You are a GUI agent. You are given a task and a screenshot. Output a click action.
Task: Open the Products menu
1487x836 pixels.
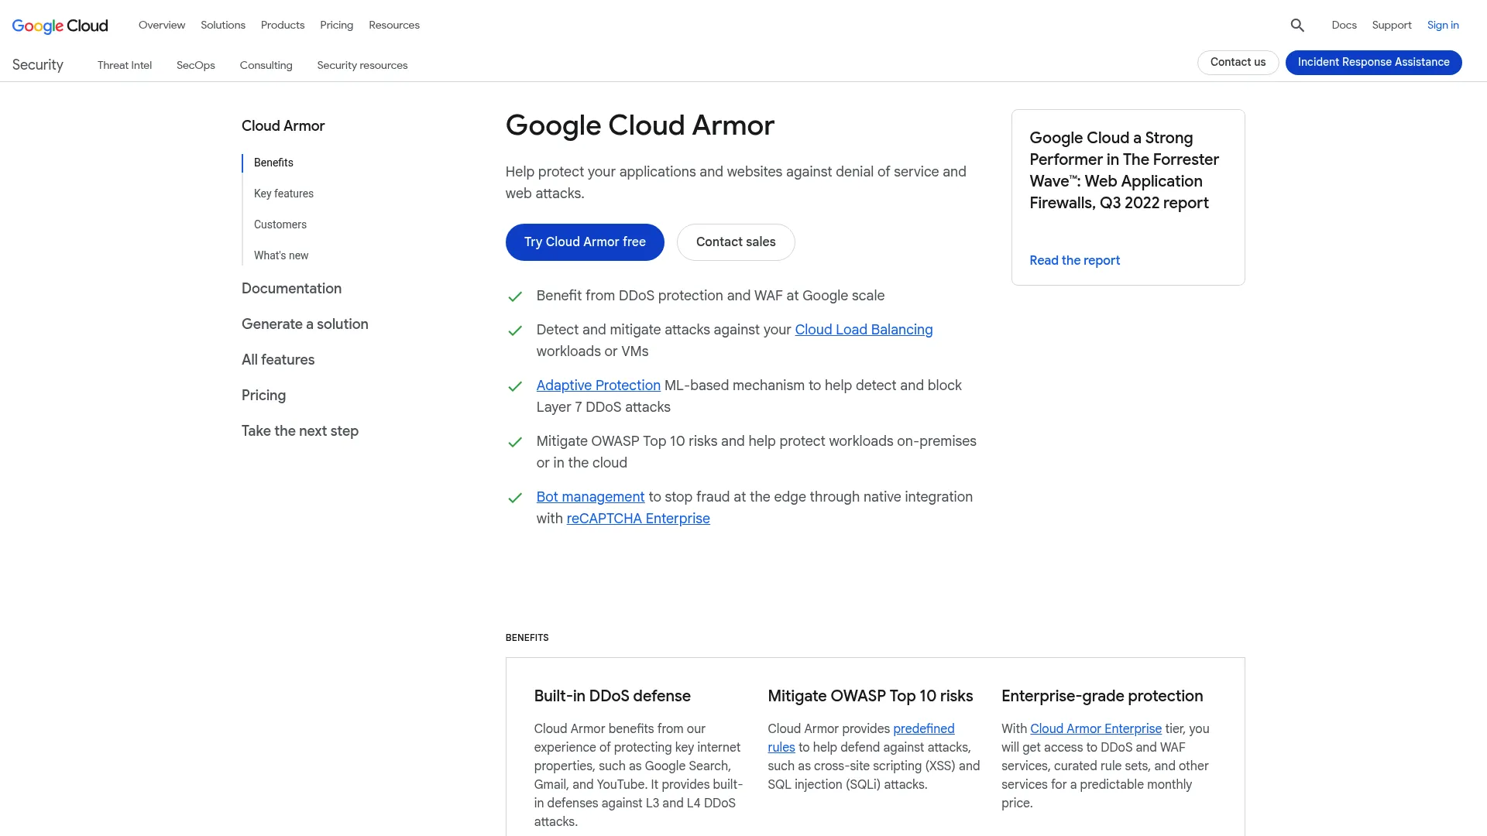point(283,25)
